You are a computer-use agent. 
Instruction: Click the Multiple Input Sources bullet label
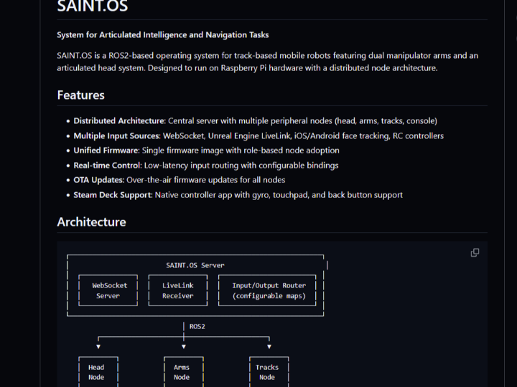(x=116, y=135)
